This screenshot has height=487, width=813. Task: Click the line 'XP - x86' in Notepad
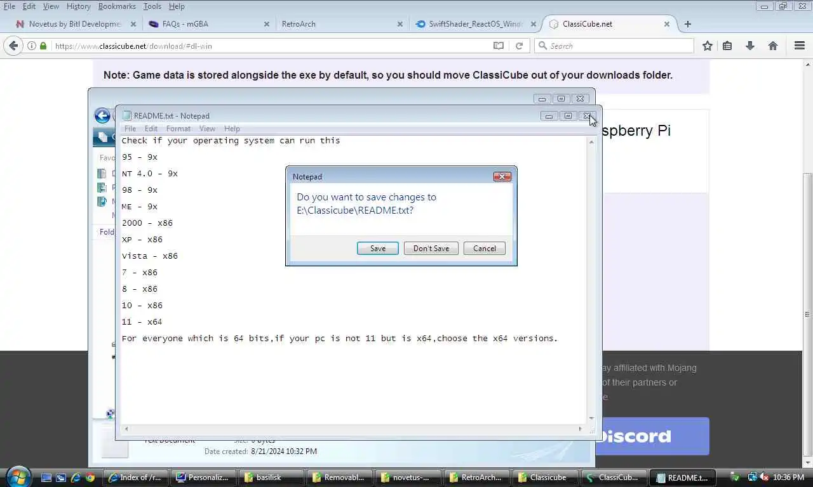(x=142, y=240)
